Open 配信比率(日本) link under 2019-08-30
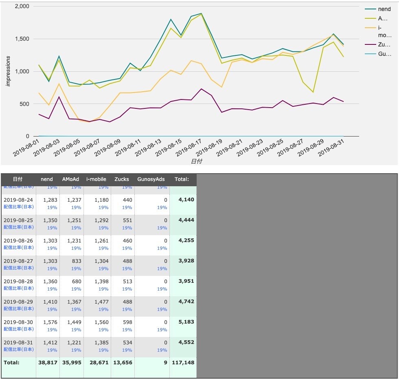The height and width of the screenshot is (379, 399). (x=19, y=329)
